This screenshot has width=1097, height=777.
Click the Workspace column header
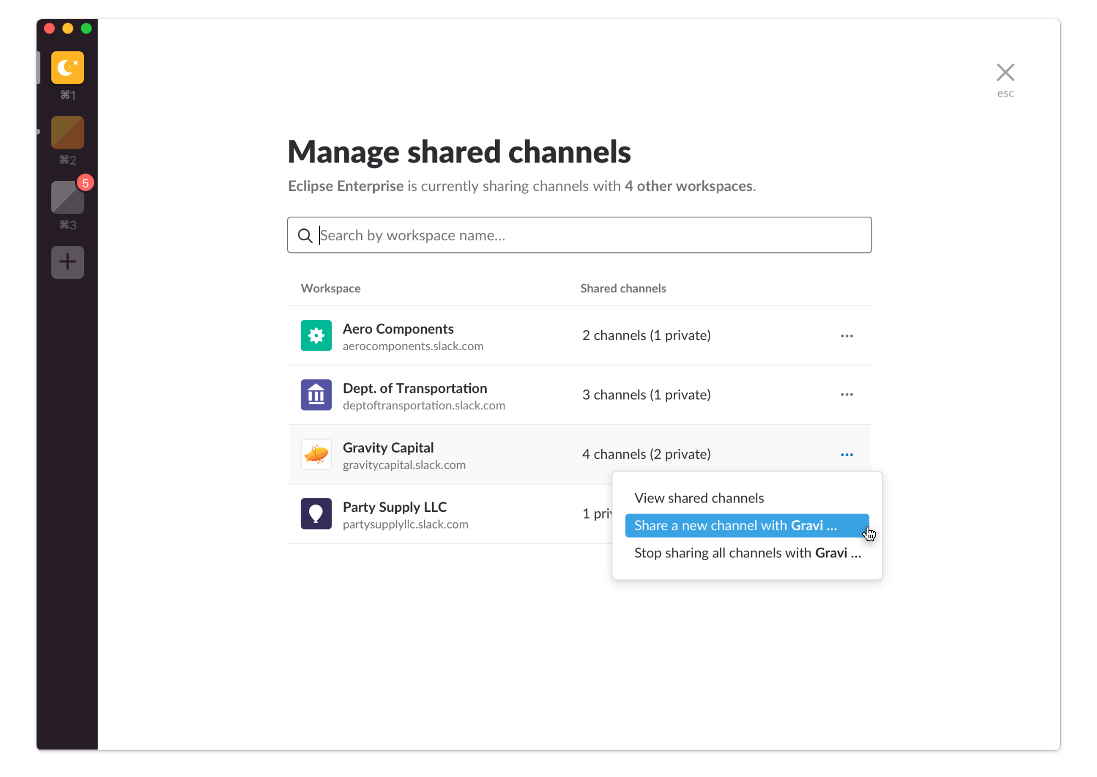click(x=330, y=288)
